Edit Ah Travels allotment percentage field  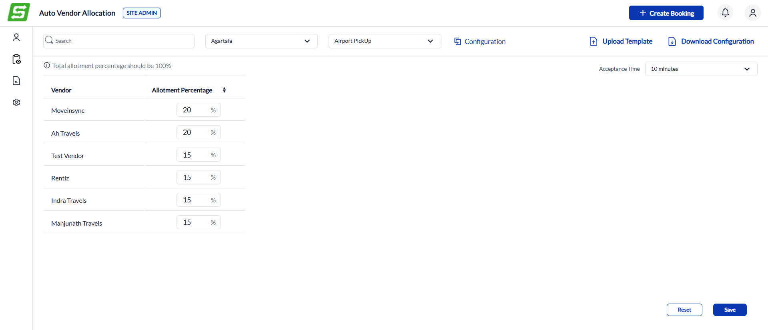pyautogui.click(x=199, y=132)
